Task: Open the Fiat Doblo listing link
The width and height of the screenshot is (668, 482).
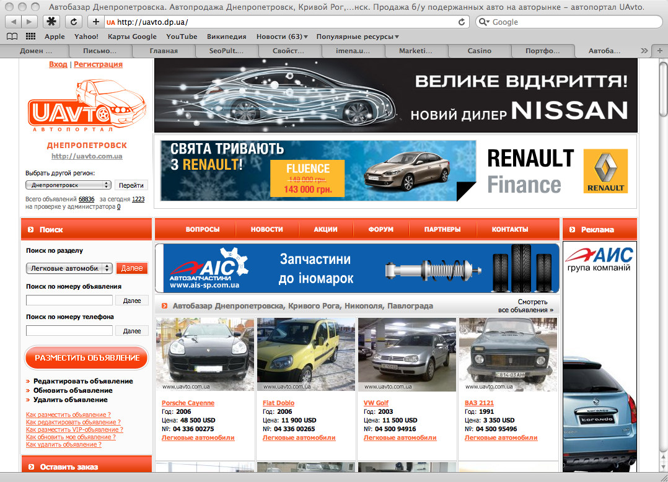Action: tap(278, 403)
